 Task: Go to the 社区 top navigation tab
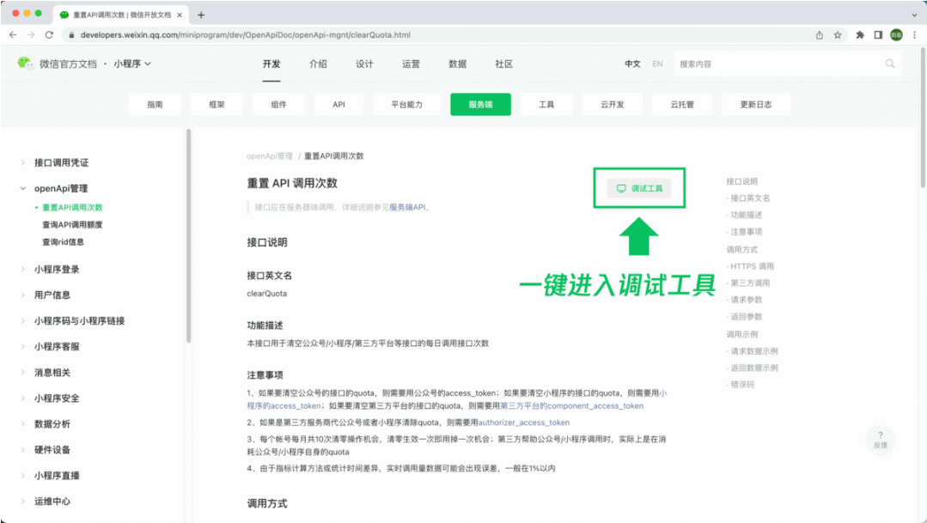[503, 64]
